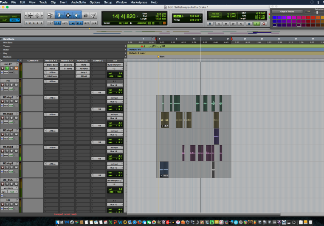324x226 pixels.
Task: Click the Post-roll button
Action: tap(215, 17)
